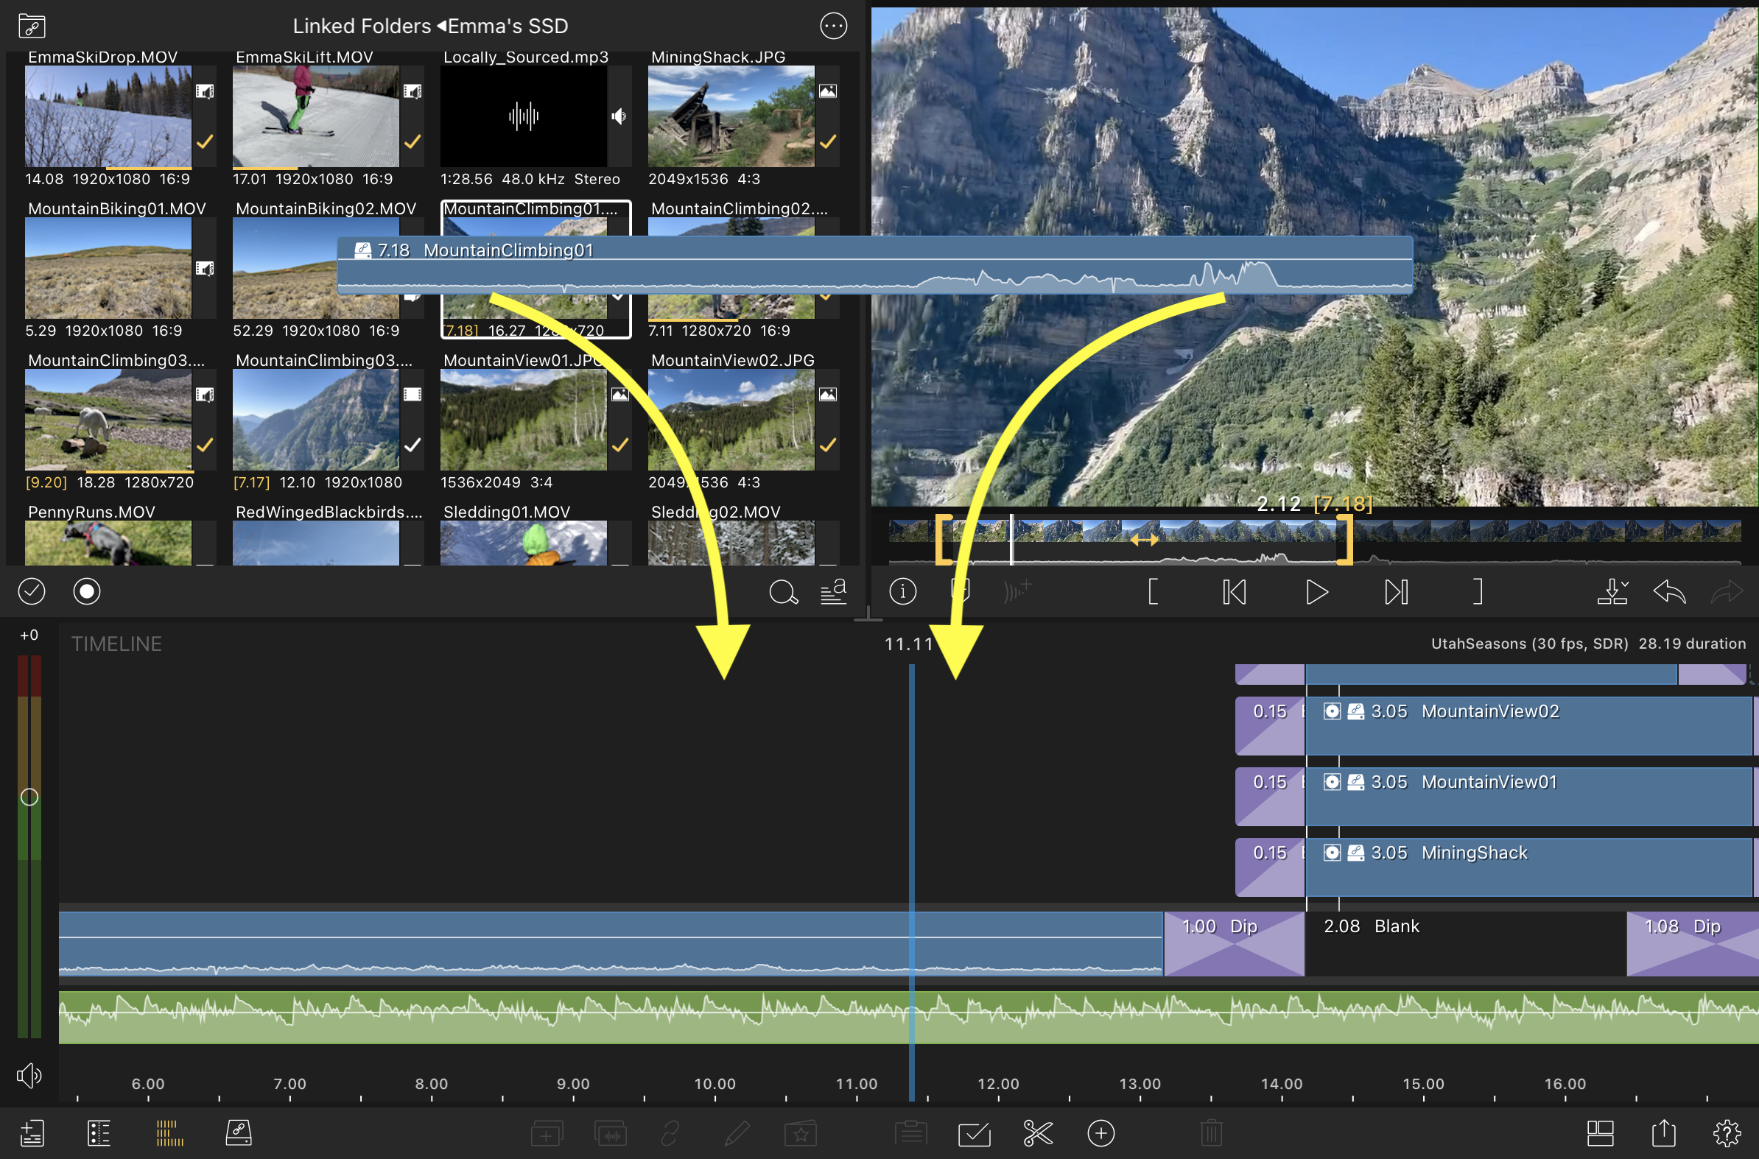Image resolution: width=1759 pixels, height=1159 pixels.
Task: Toggle timeline audio mute speaker icon
Action: click(x=29, y=1076)
